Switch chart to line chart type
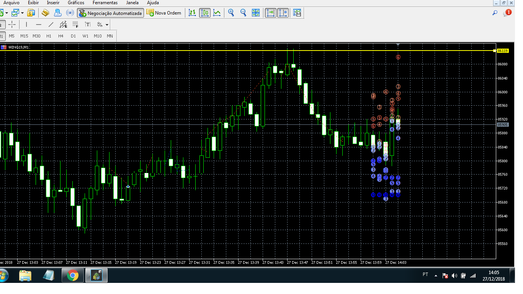The height and width of the screenshot is (294, 523). point(217,13)
